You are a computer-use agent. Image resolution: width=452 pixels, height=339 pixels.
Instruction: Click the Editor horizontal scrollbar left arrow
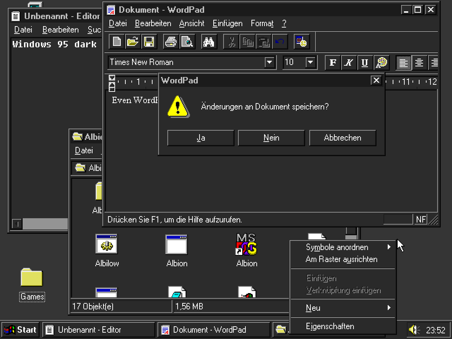[17, 224]
